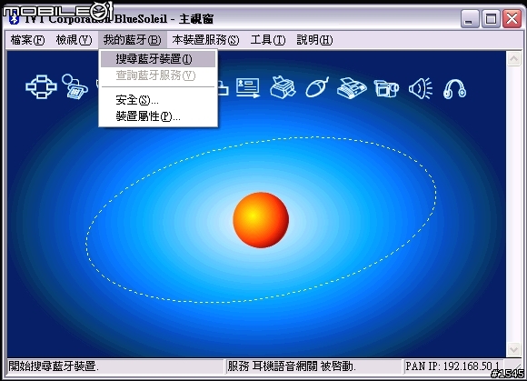Open the 檔案(F) menu
The image size is (527, 381).
click(x=27, y=40)
